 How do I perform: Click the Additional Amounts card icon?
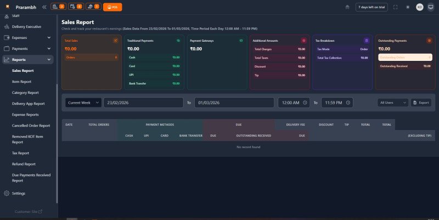click(303, 41)
